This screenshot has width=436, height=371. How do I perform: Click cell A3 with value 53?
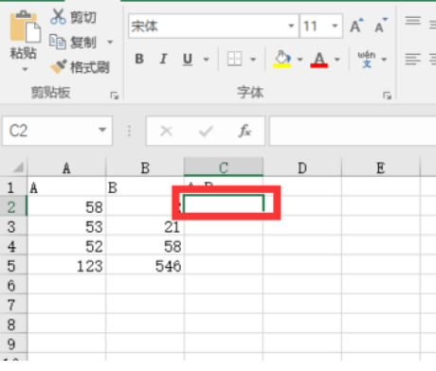[x=66, y=226]
